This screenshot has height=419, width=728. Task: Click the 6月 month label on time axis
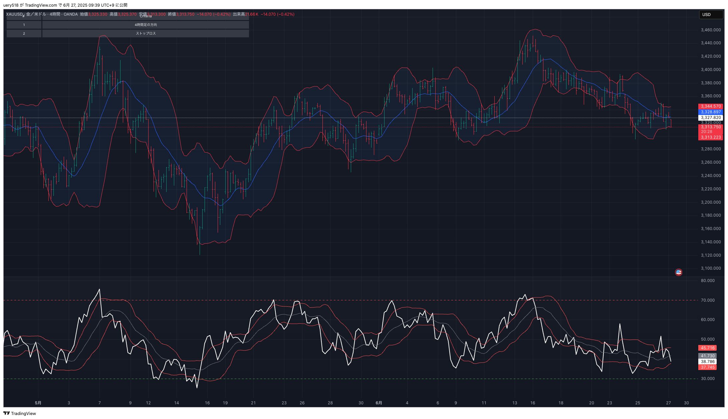(379, 403)
